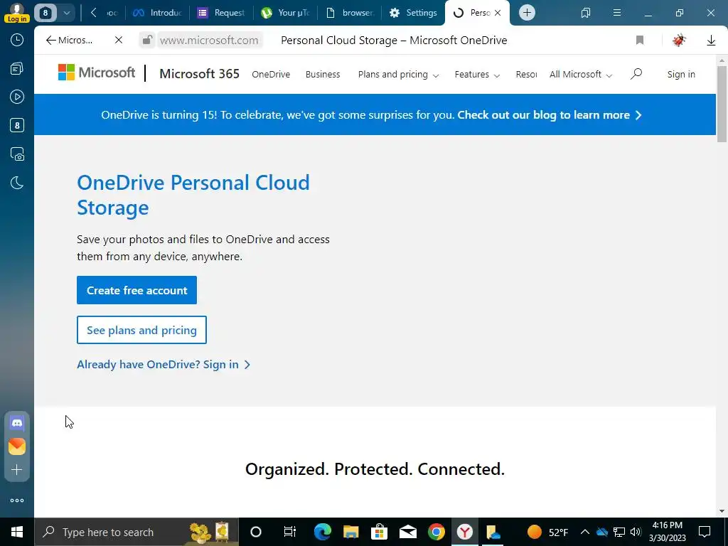
Task: Expand the All Microsoft menu
Action: point(580,74)
